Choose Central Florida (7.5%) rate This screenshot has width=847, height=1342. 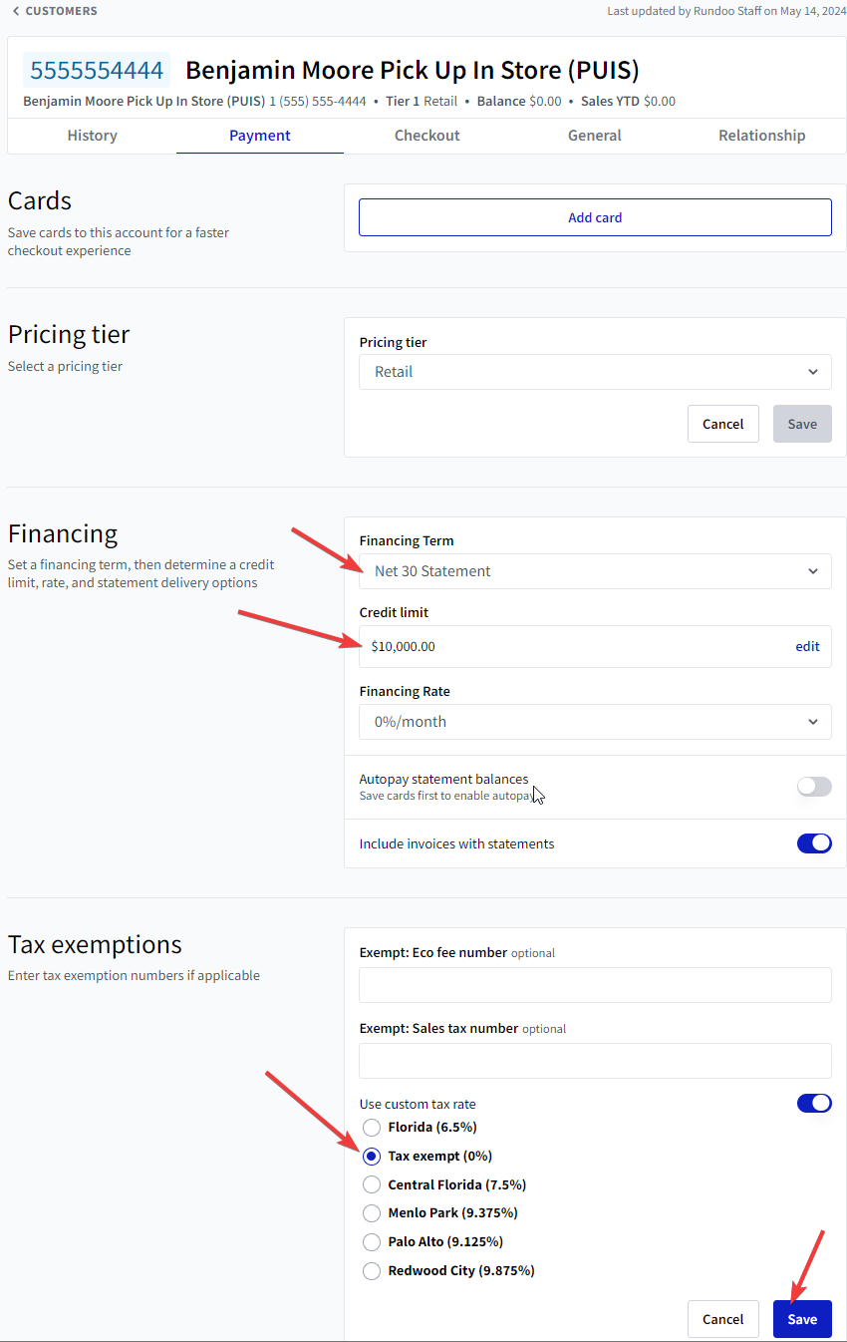(x=372, y=1185)
